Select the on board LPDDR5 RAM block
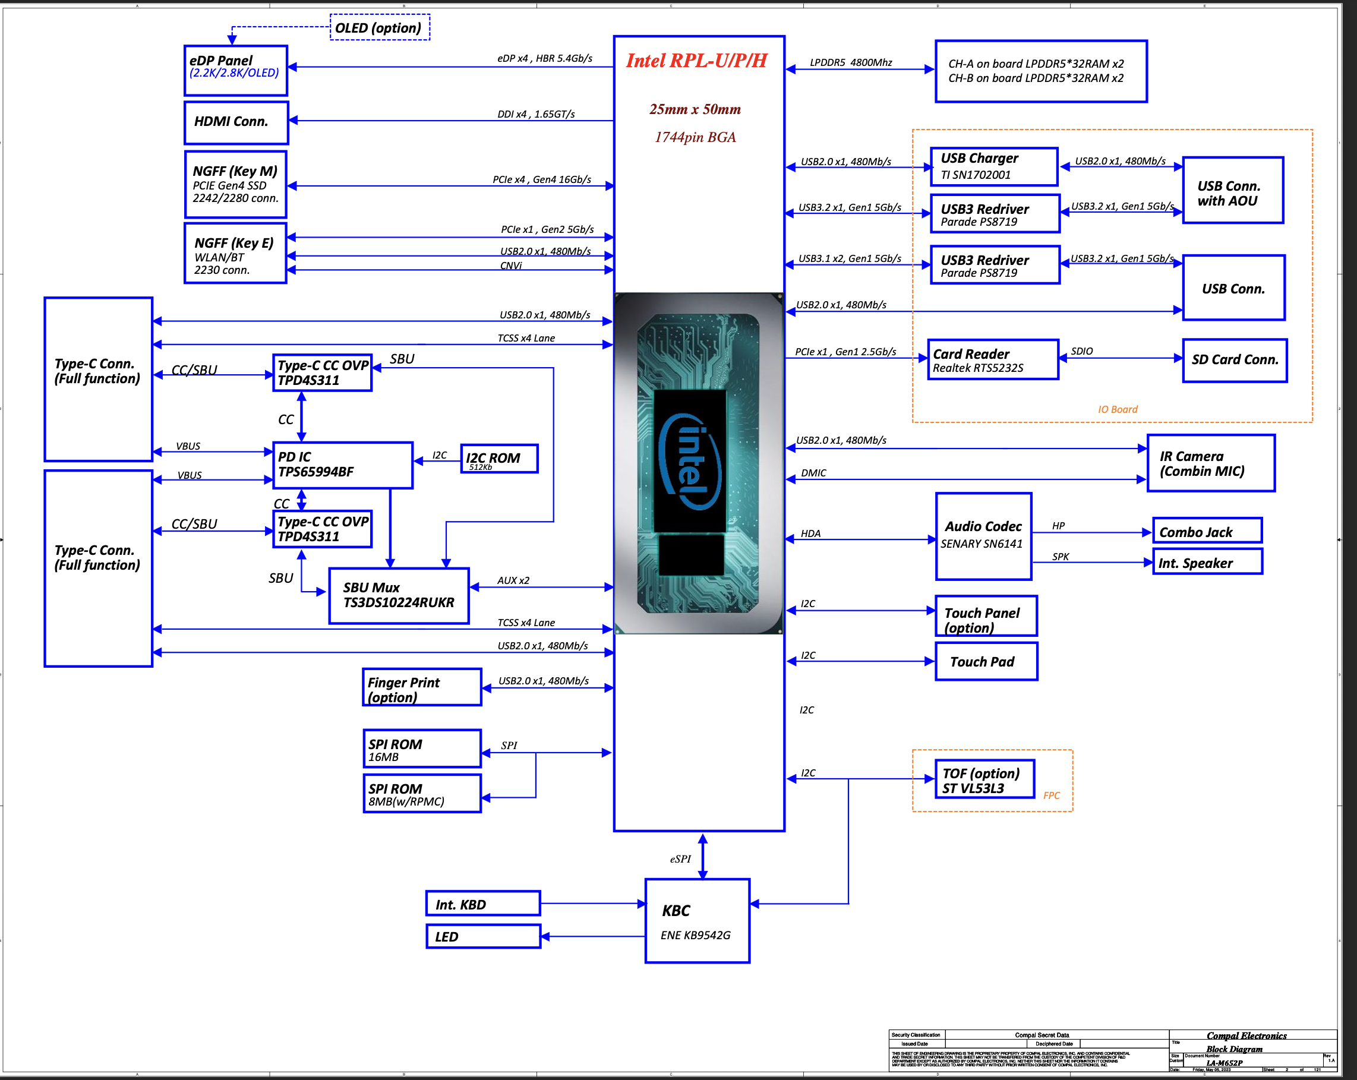The height and width of the screenshot is (1080, 1357). pos(1041,71)
